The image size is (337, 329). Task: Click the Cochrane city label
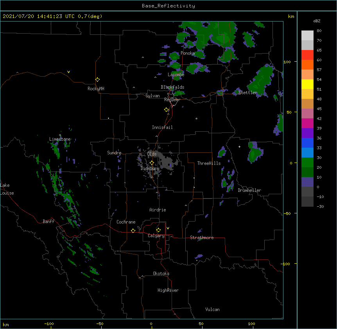(126, 222)
